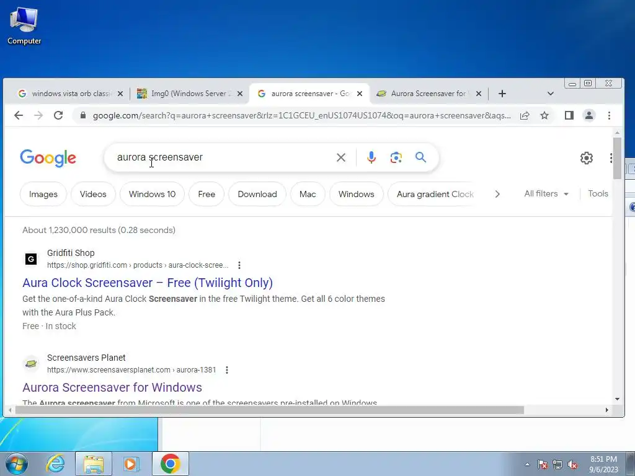Filter results by Videos

pos(93,194)
